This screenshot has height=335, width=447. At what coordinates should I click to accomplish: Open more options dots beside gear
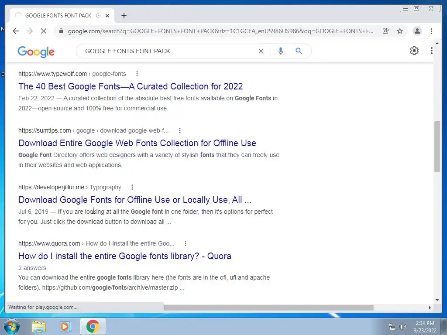[x=432, y=51]
